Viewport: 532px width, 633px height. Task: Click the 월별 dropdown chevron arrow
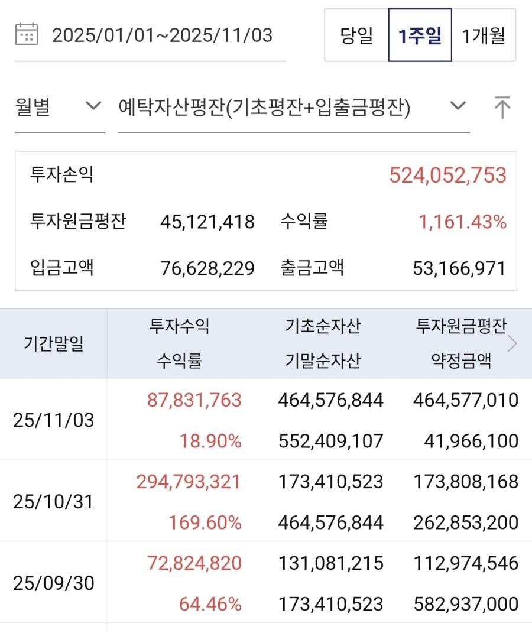(x=93, y=106)
